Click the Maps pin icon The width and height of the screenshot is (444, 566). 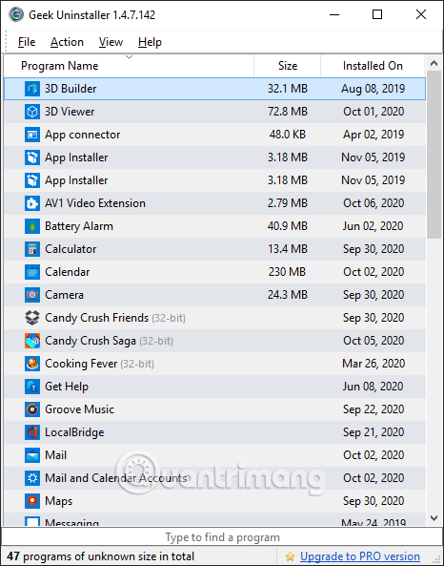[x=32, y=501]
